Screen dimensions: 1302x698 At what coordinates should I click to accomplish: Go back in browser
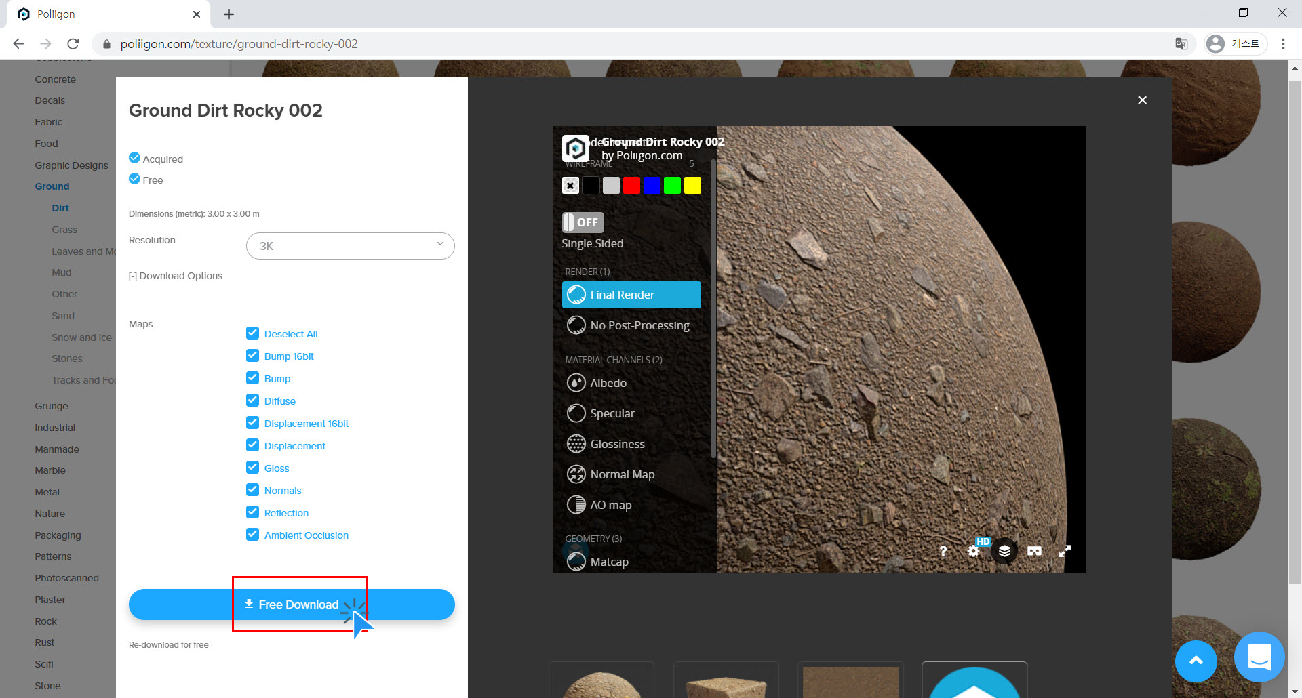[x=18, y=44]
